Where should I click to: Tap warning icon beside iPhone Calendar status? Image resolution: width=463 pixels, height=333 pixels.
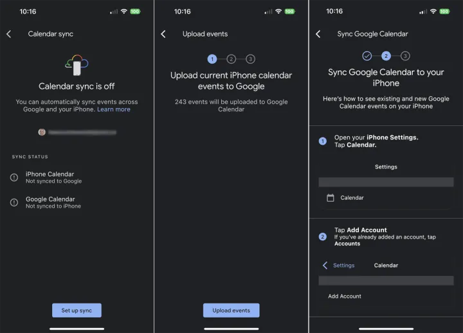pyautogui.click(x=14, y=177)
